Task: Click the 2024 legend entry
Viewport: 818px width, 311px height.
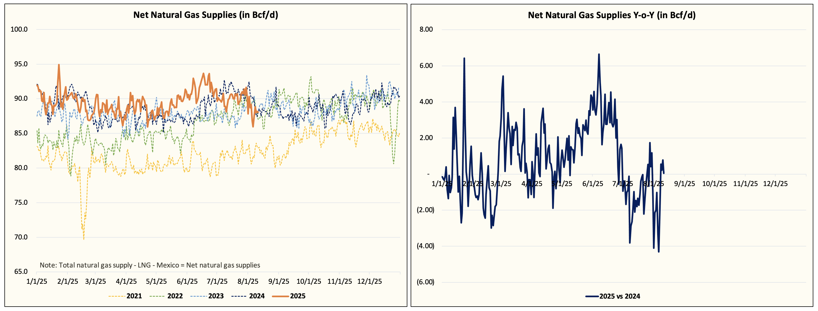Action: [257, 296]
